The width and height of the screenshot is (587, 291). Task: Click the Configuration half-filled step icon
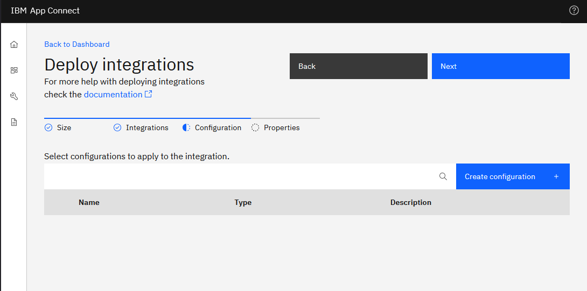pyautogui.click(x=186, y=127)
